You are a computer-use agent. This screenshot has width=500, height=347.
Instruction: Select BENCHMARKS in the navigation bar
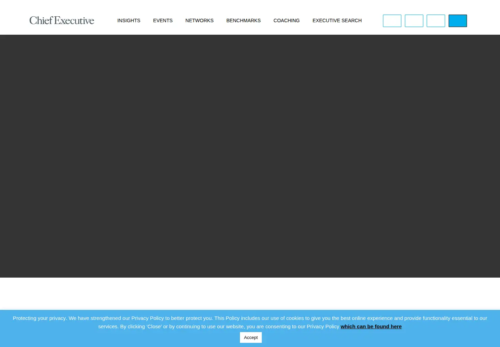pyautogui.click(x=243, y=20)
